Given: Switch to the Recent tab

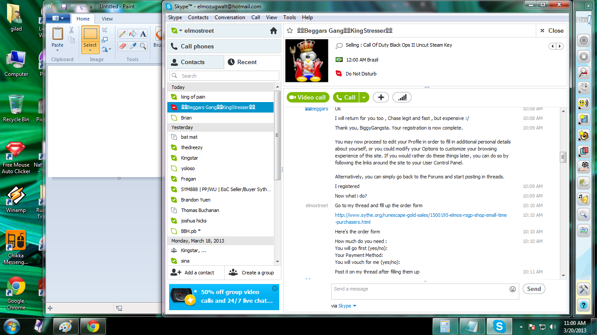Looking at the screenshot, I should pos(252,62).
